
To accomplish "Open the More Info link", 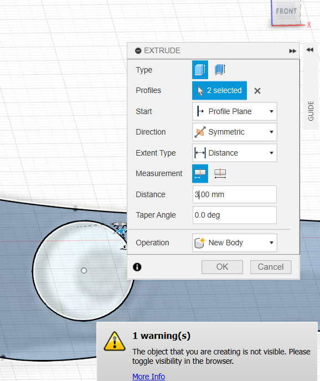I will (x=149, y=377).
